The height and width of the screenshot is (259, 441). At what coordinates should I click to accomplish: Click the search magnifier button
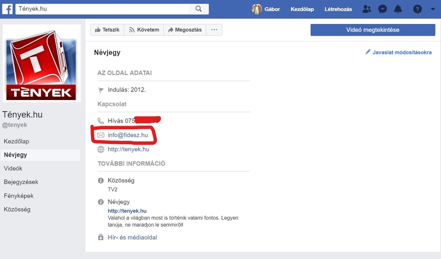click(x=198, y=9)
